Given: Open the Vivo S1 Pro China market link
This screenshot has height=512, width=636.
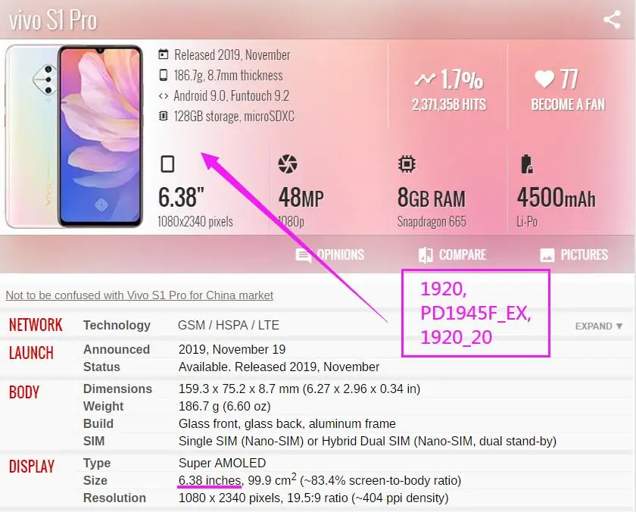Looking at the screenshot, I should click(139, 295).
